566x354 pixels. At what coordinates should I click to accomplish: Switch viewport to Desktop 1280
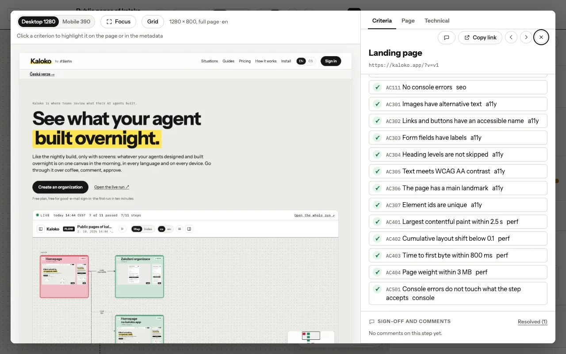[x=38, y=22]
